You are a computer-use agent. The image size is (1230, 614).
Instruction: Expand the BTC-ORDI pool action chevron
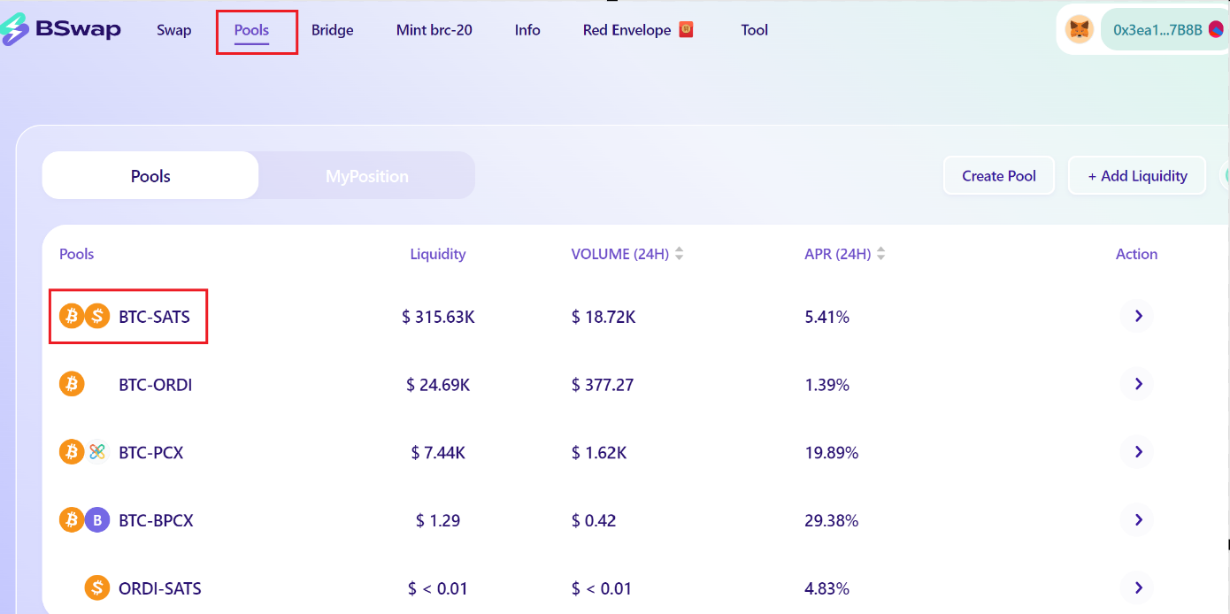coord(1138,384)
